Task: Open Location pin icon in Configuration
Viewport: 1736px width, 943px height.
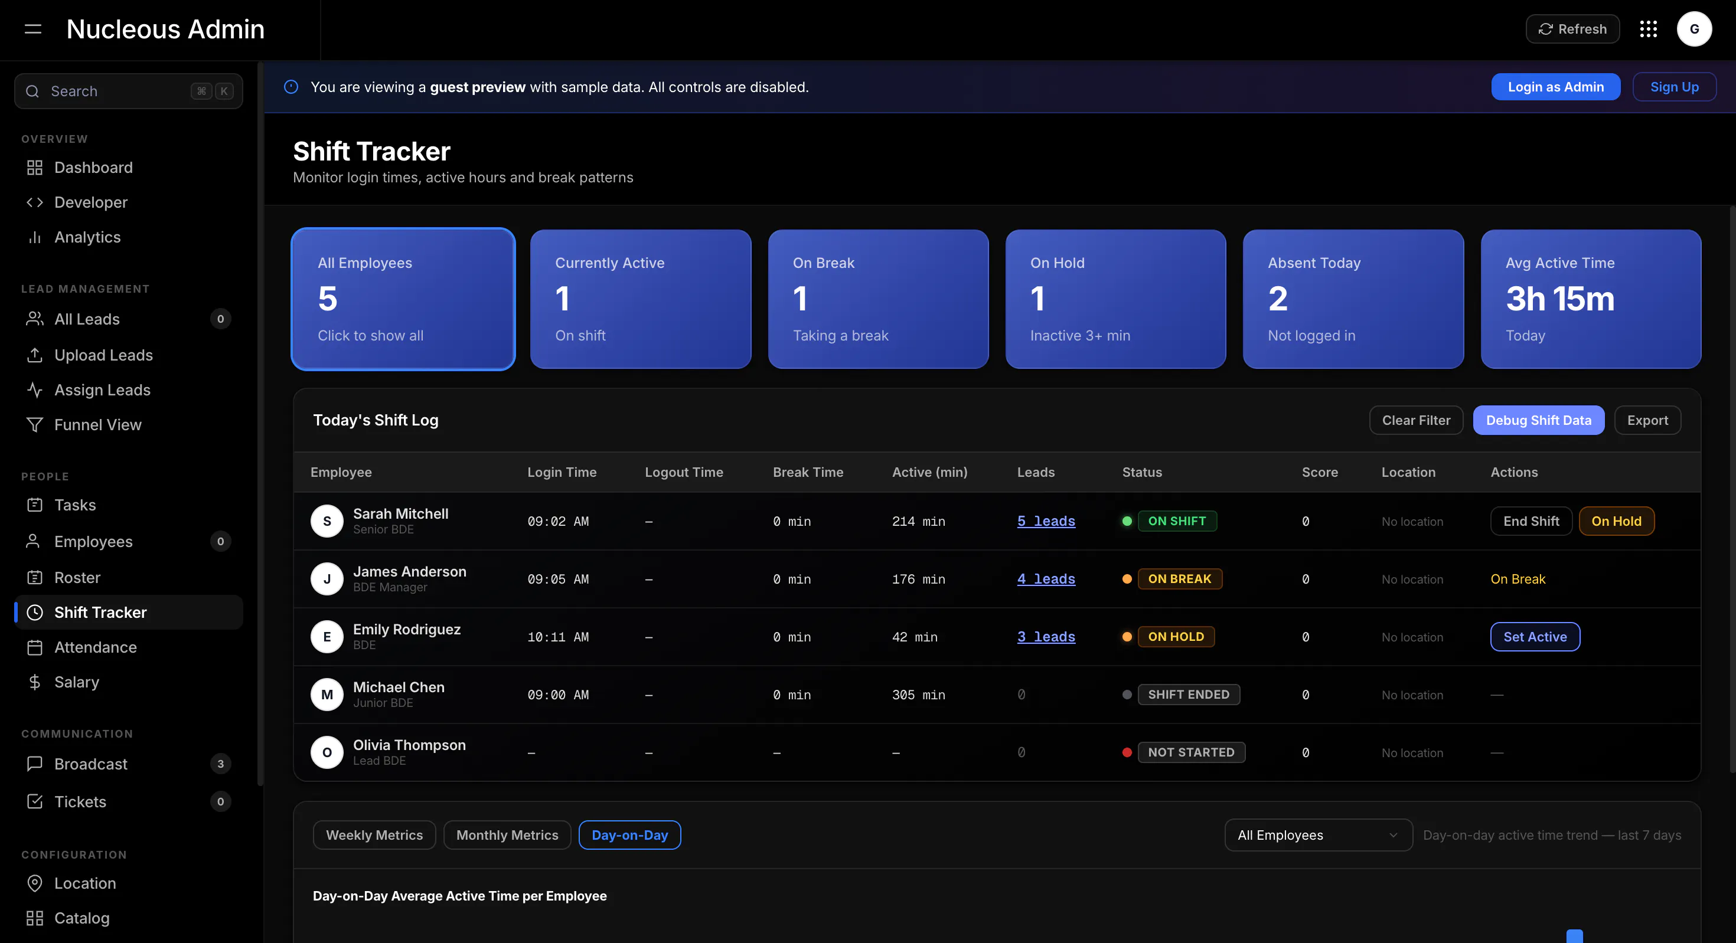Action: [x=35, y=883]
